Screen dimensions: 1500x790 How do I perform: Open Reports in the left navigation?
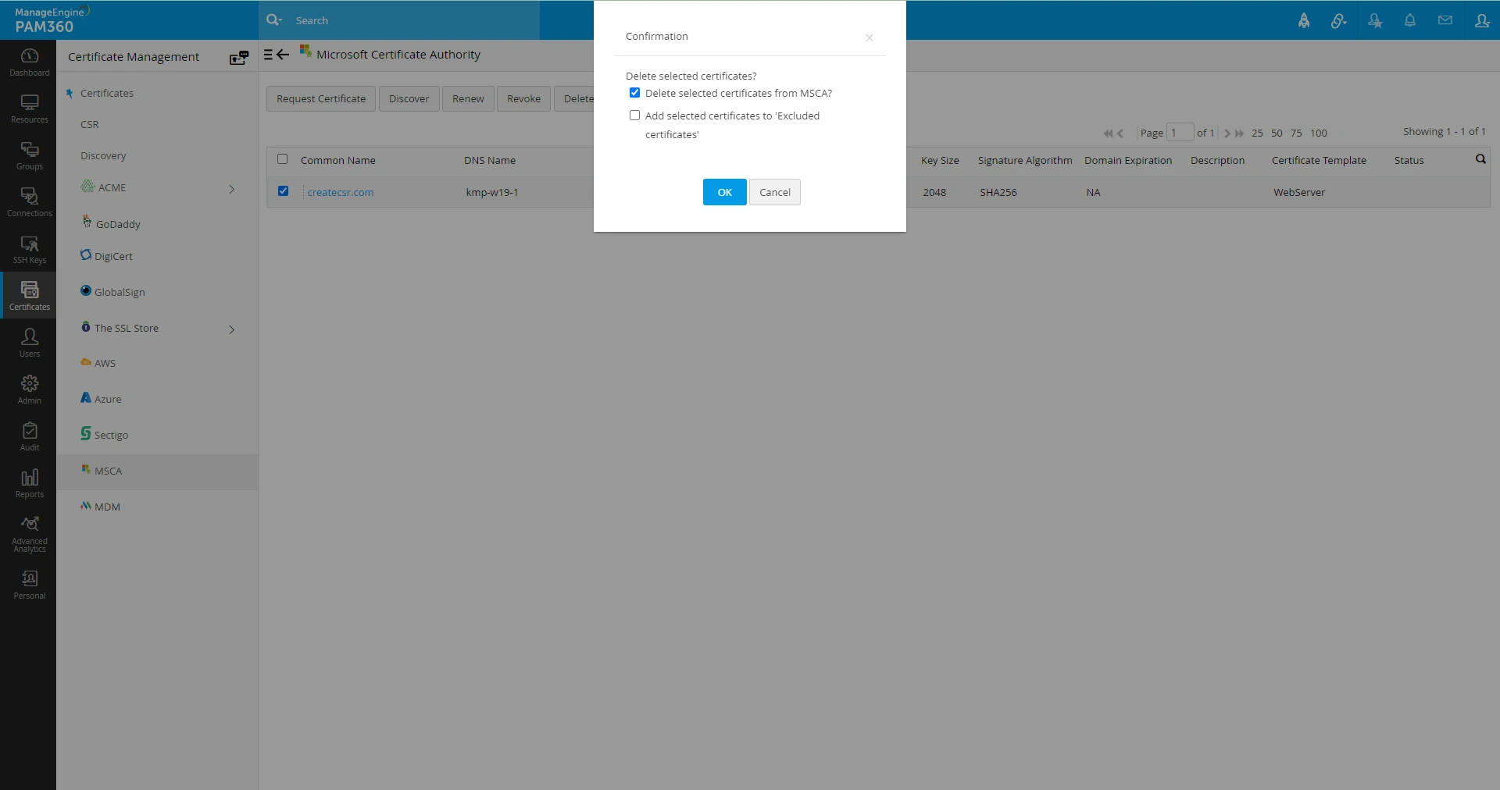(29, 484)
